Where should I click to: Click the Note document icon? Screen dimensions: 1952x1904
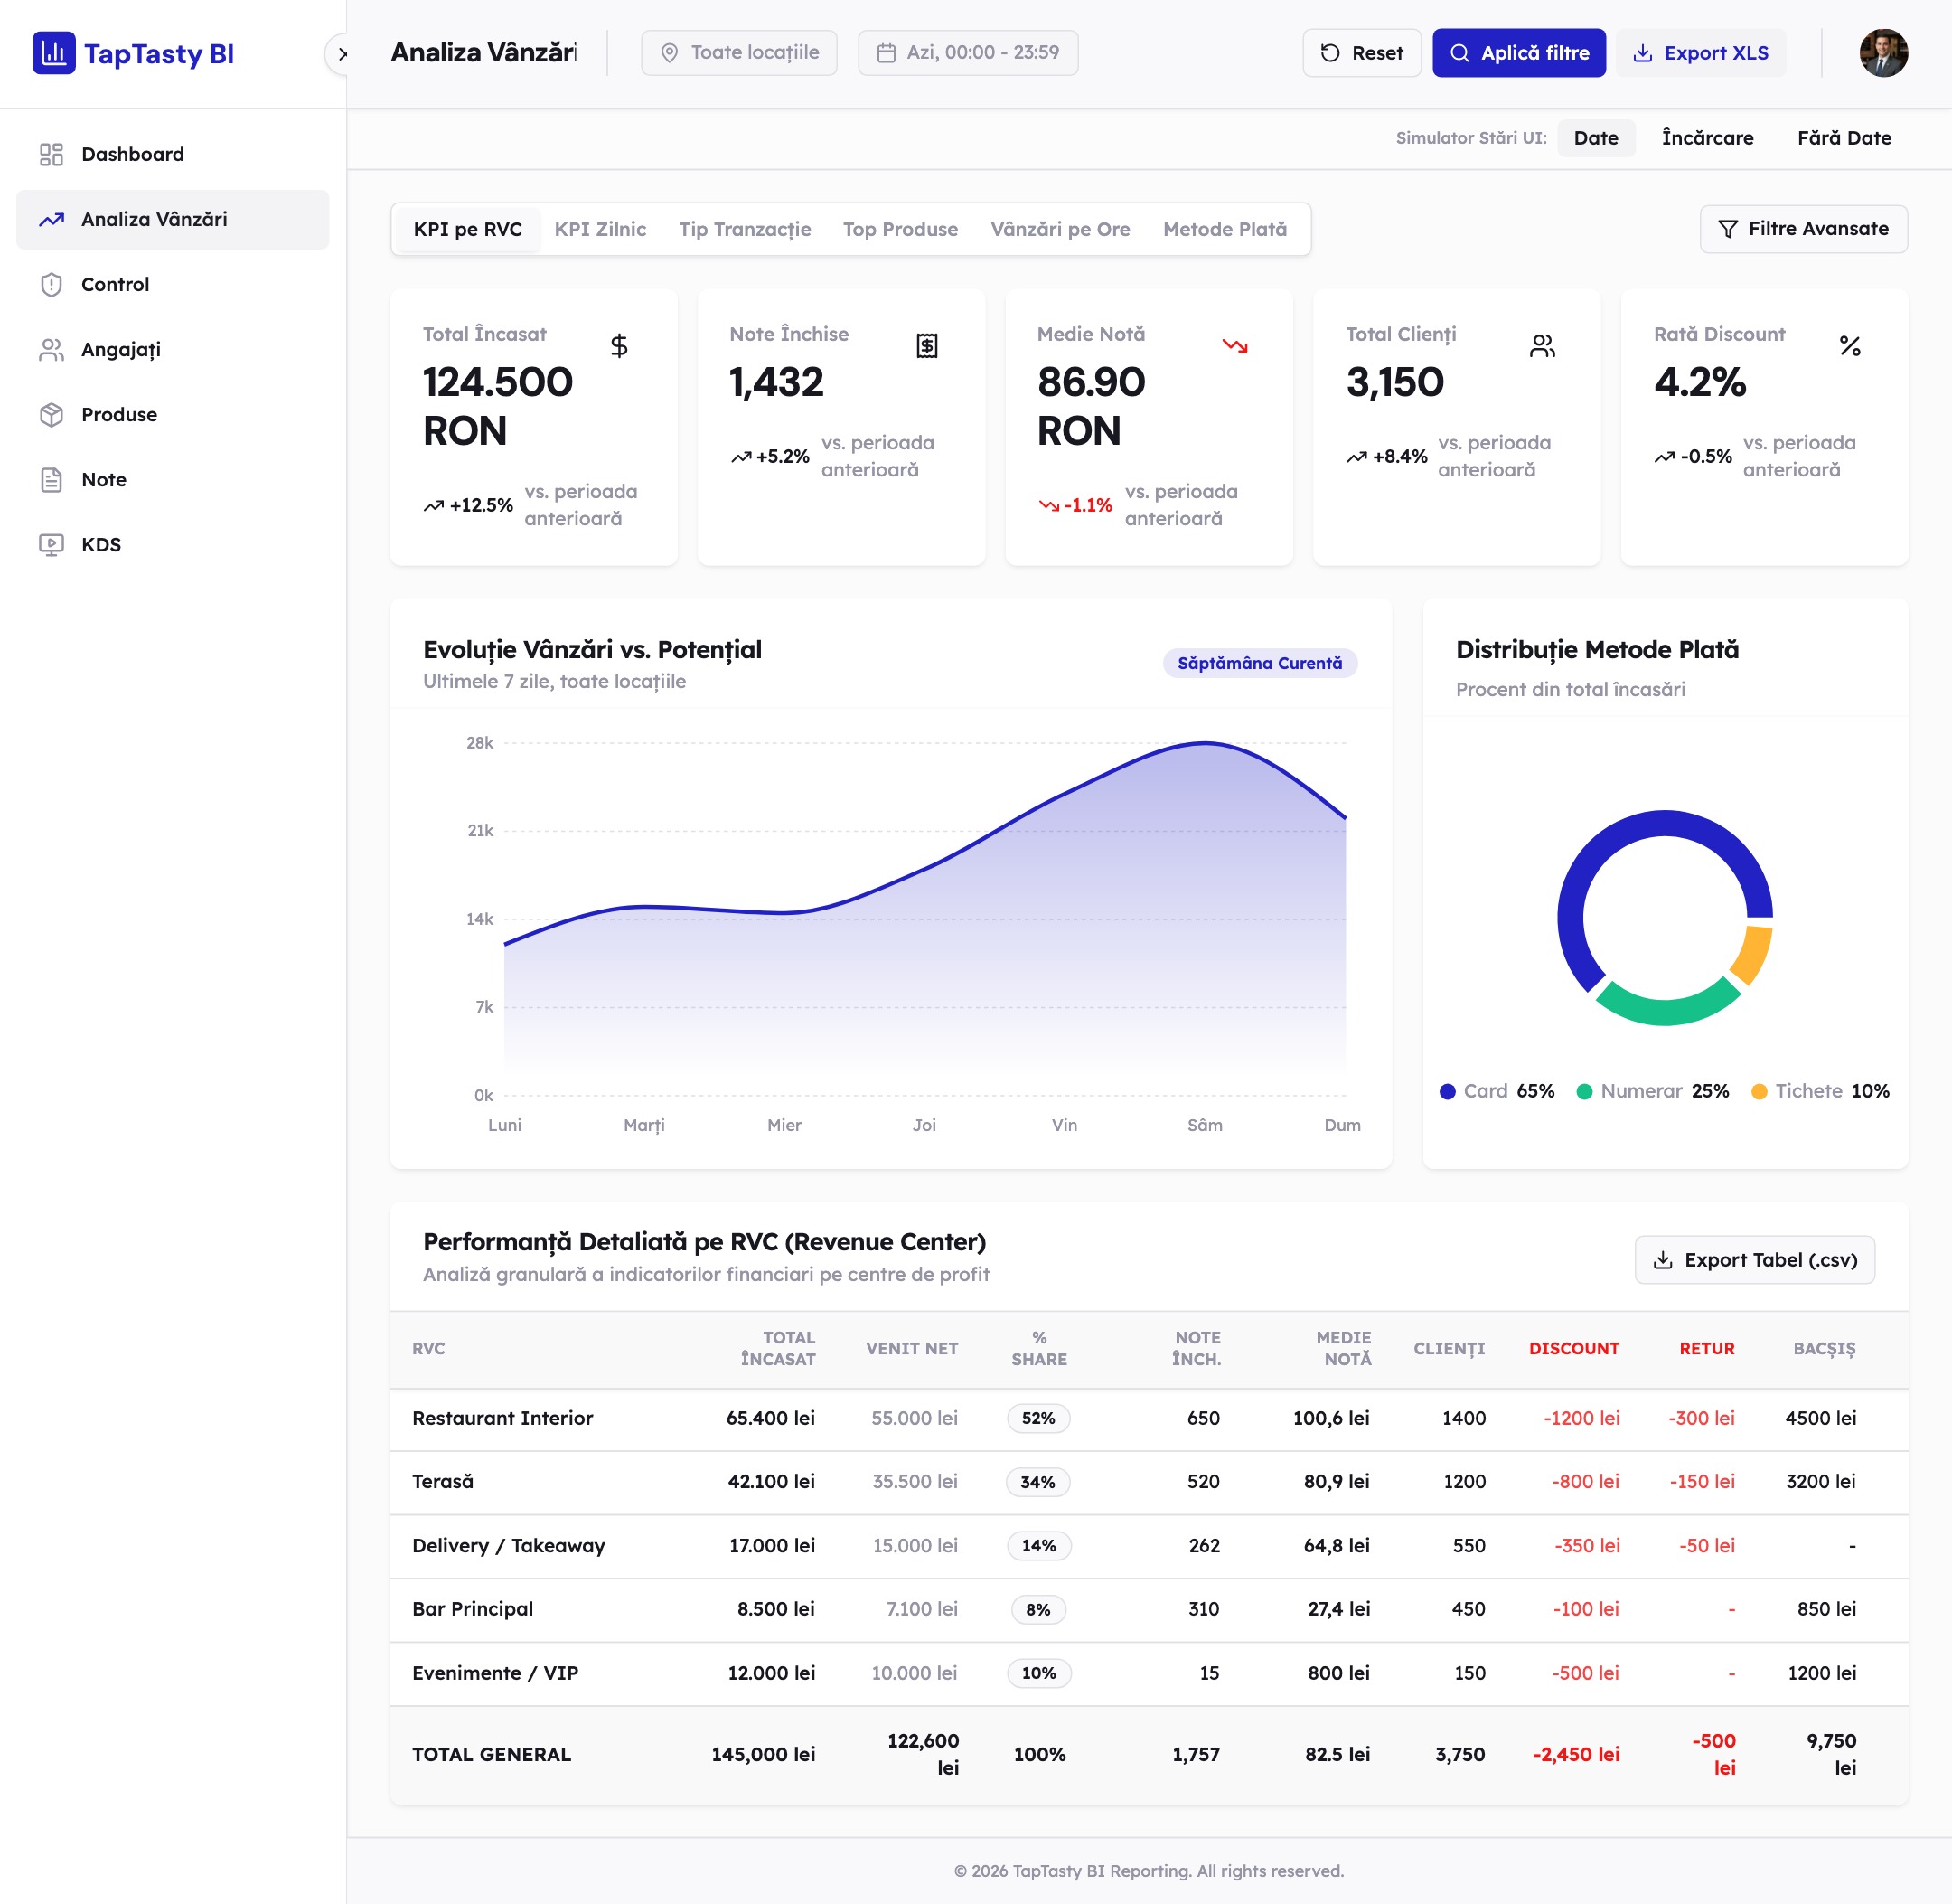tap(51, 480)
